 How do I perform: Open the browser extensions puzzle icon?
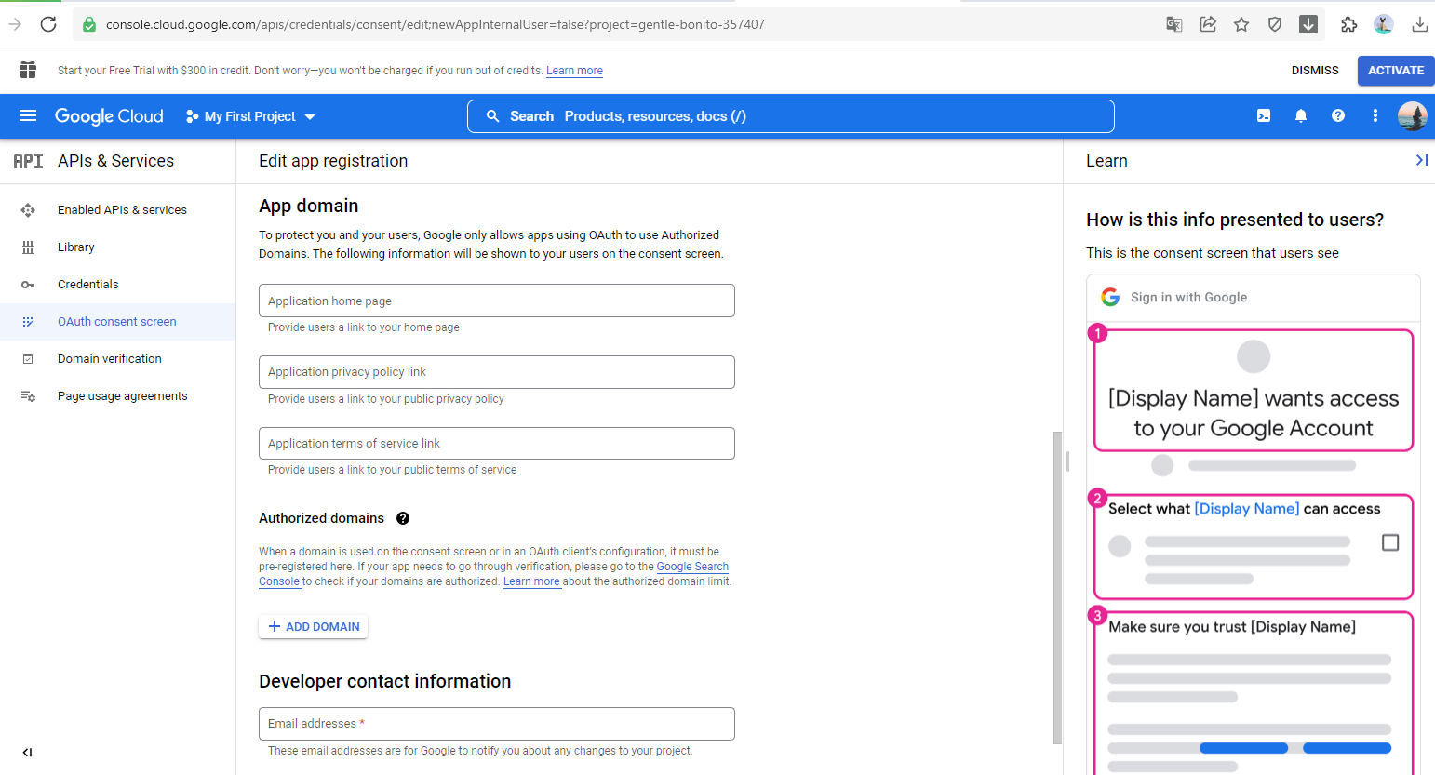(x=1348, y=24)
